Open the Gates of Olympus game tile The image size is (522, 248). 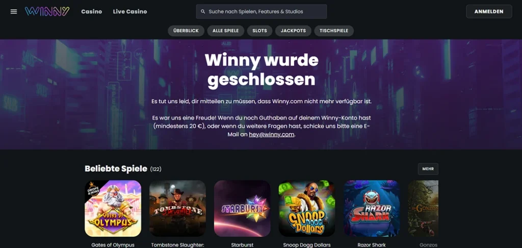click(x=113, y=208)
